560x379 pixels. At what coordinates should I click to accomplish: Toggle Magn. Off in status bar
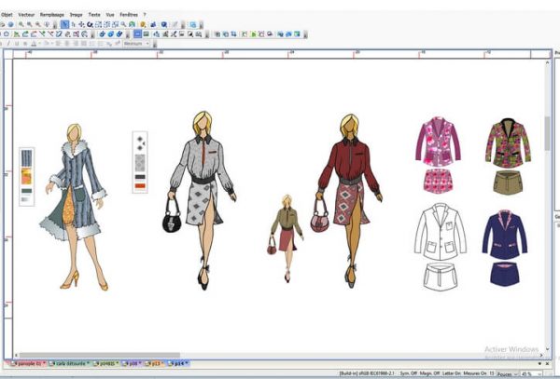430,373
